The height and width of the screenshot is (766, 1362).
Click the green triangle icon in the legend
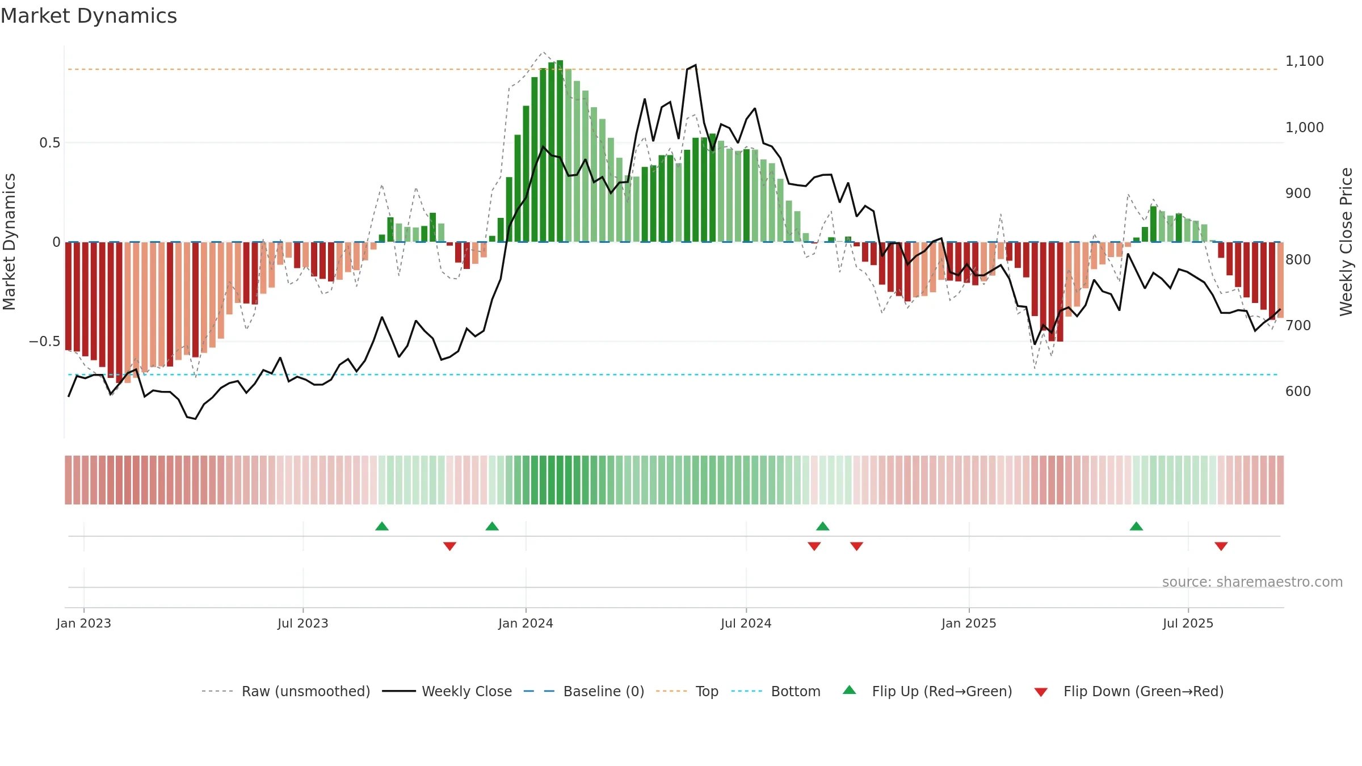point(850,690)
